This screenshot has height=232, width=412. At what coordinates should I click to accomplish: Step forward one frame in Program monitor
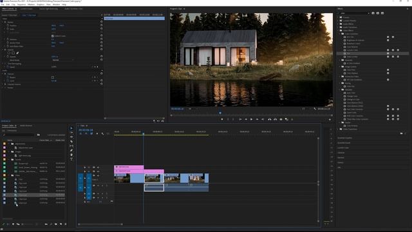click(x=257, y=119)
